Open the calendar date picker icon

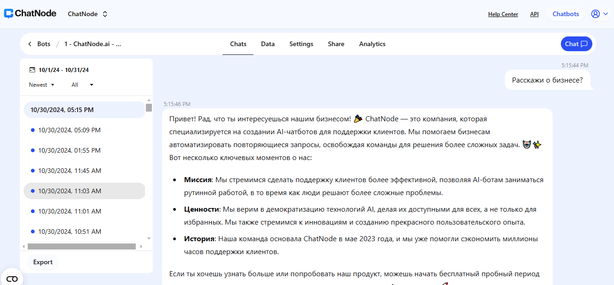32,70
